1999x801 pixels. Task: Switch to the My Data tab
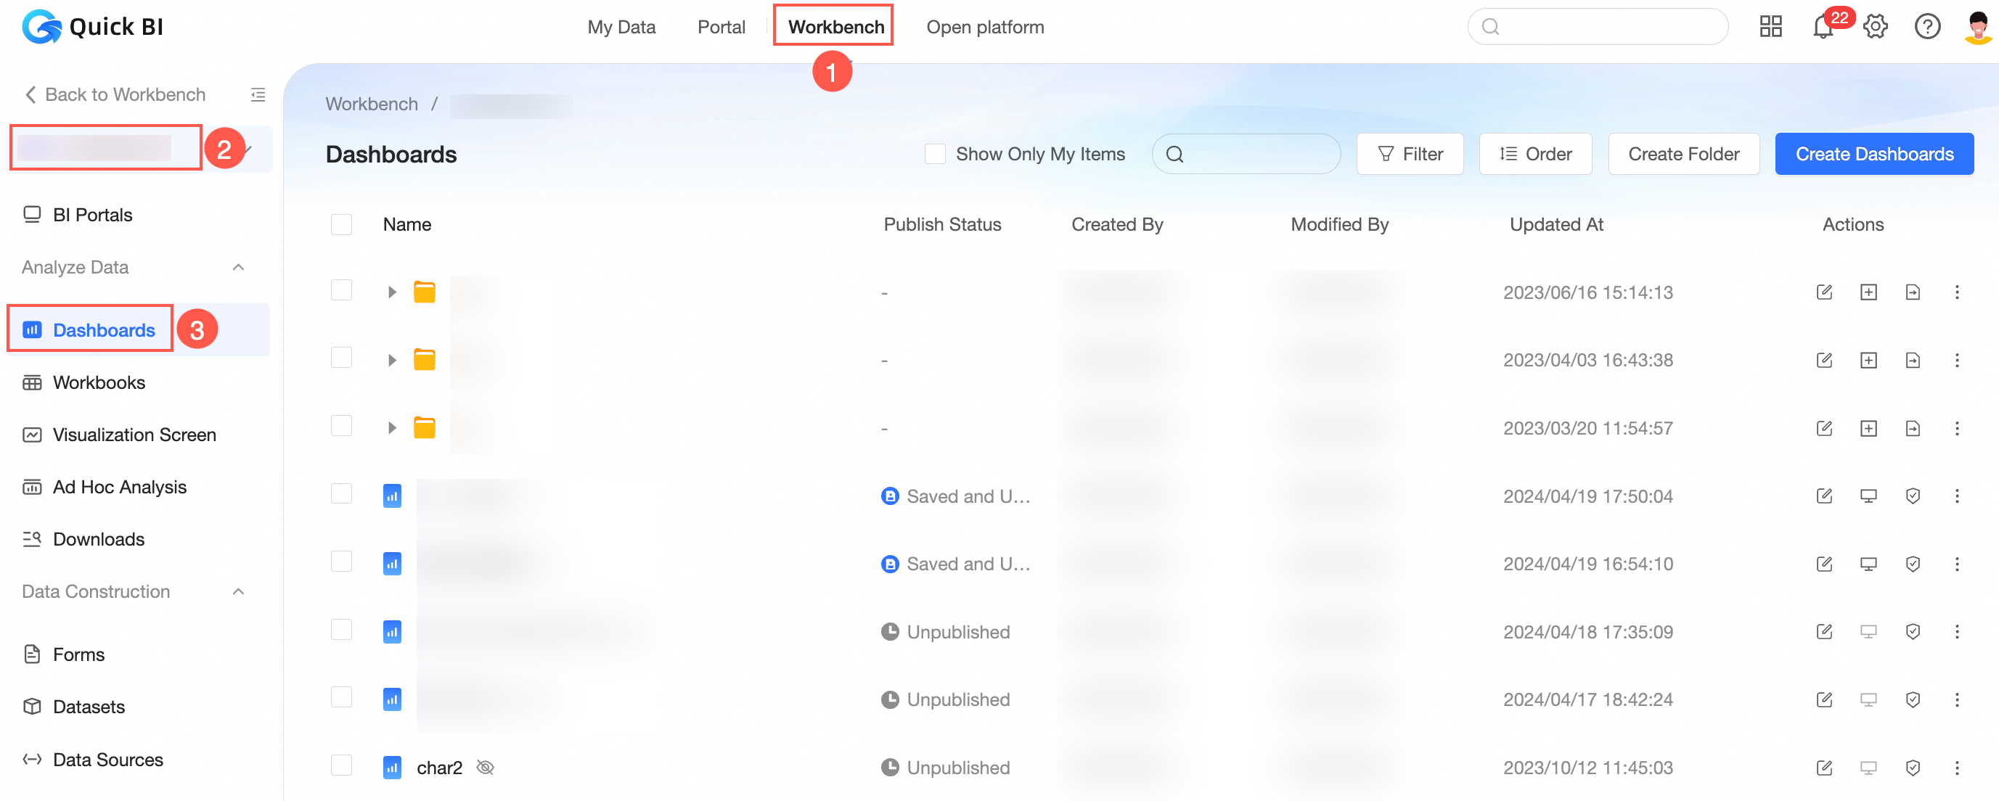point(621,27)
